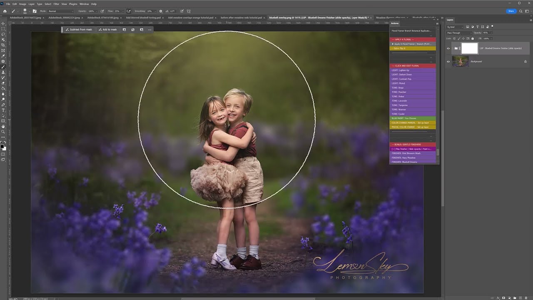Click the more options ellipsis in taskbar
Image resolution: width=533 pixels, height=300 pixels.
[x=149, y=30]
